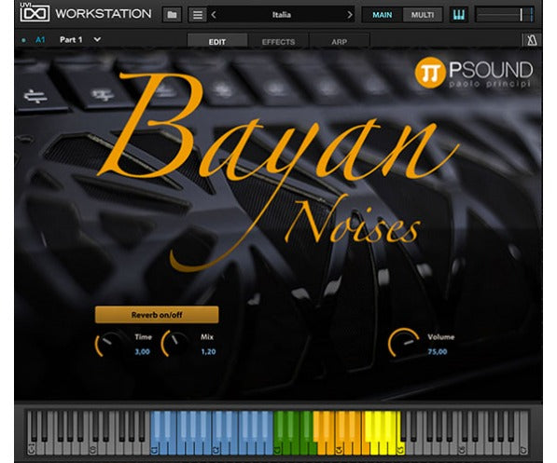Toggle the keyboard display icon
The height and width of the screenshot is (463, 557).
click(459, 15)
